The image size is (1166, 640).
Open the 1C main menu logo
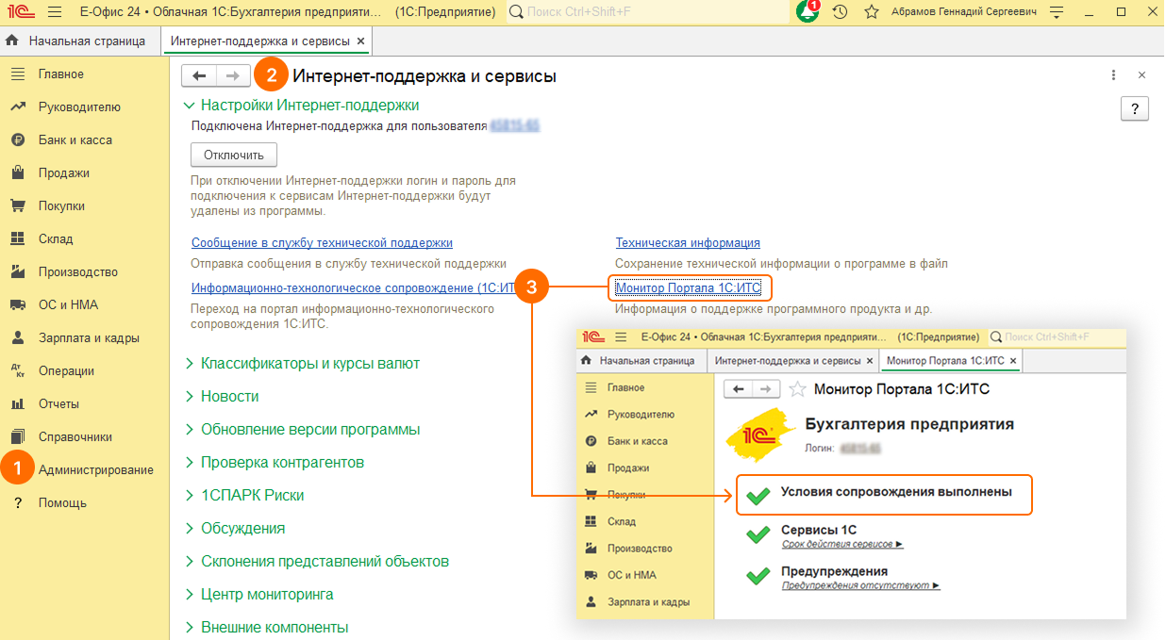coord(20,12)
